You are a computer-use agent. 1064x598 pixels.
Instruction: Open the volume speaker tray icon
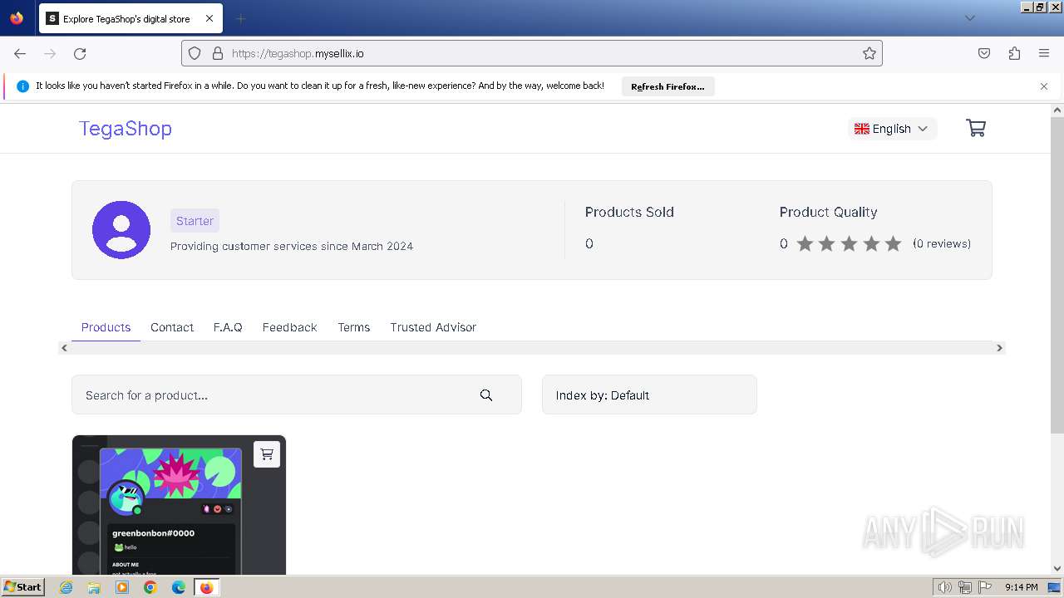pyautogui.click(x=945, y=587)
